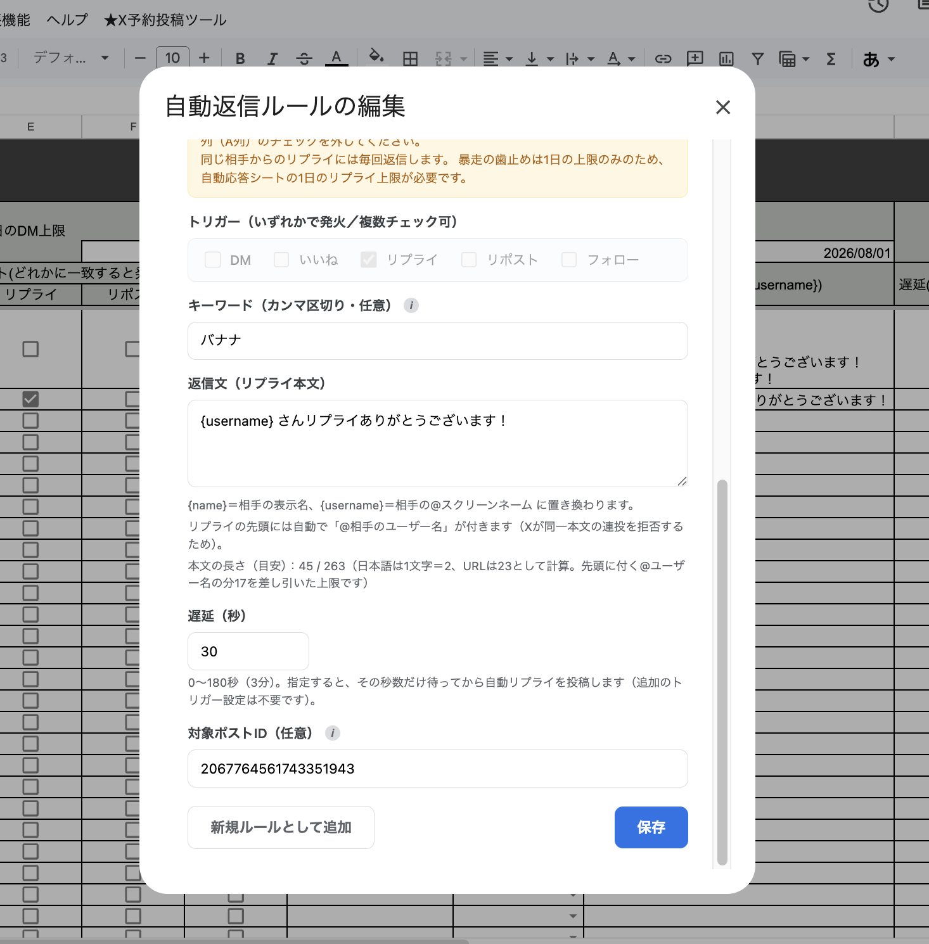Insert comment icon in toolbar

click(695, 59)
